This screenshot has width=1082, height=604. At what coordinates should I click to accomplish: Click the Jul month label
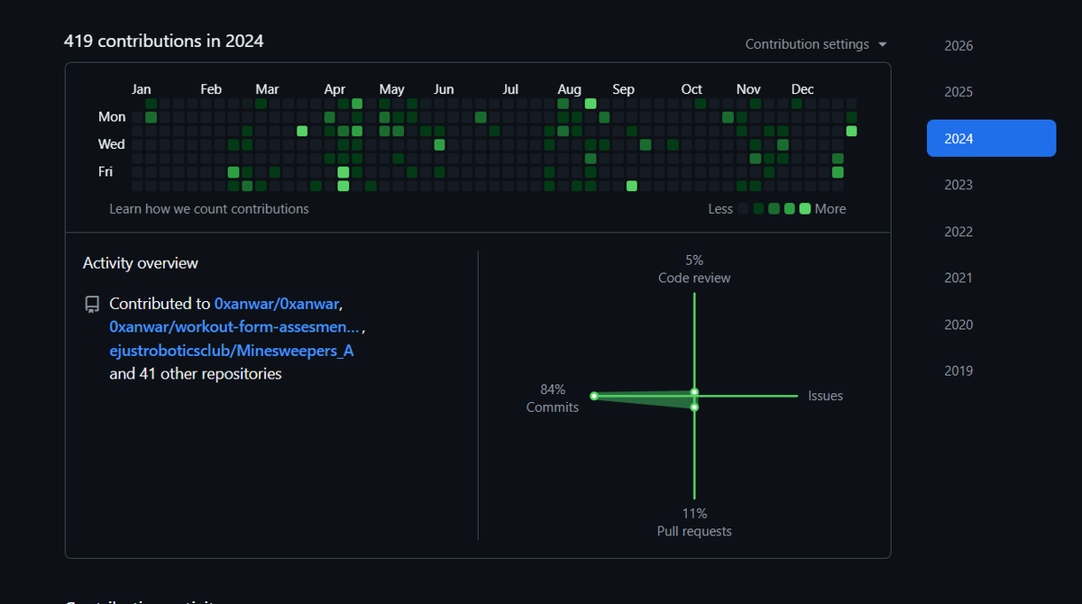click(510, 89)
